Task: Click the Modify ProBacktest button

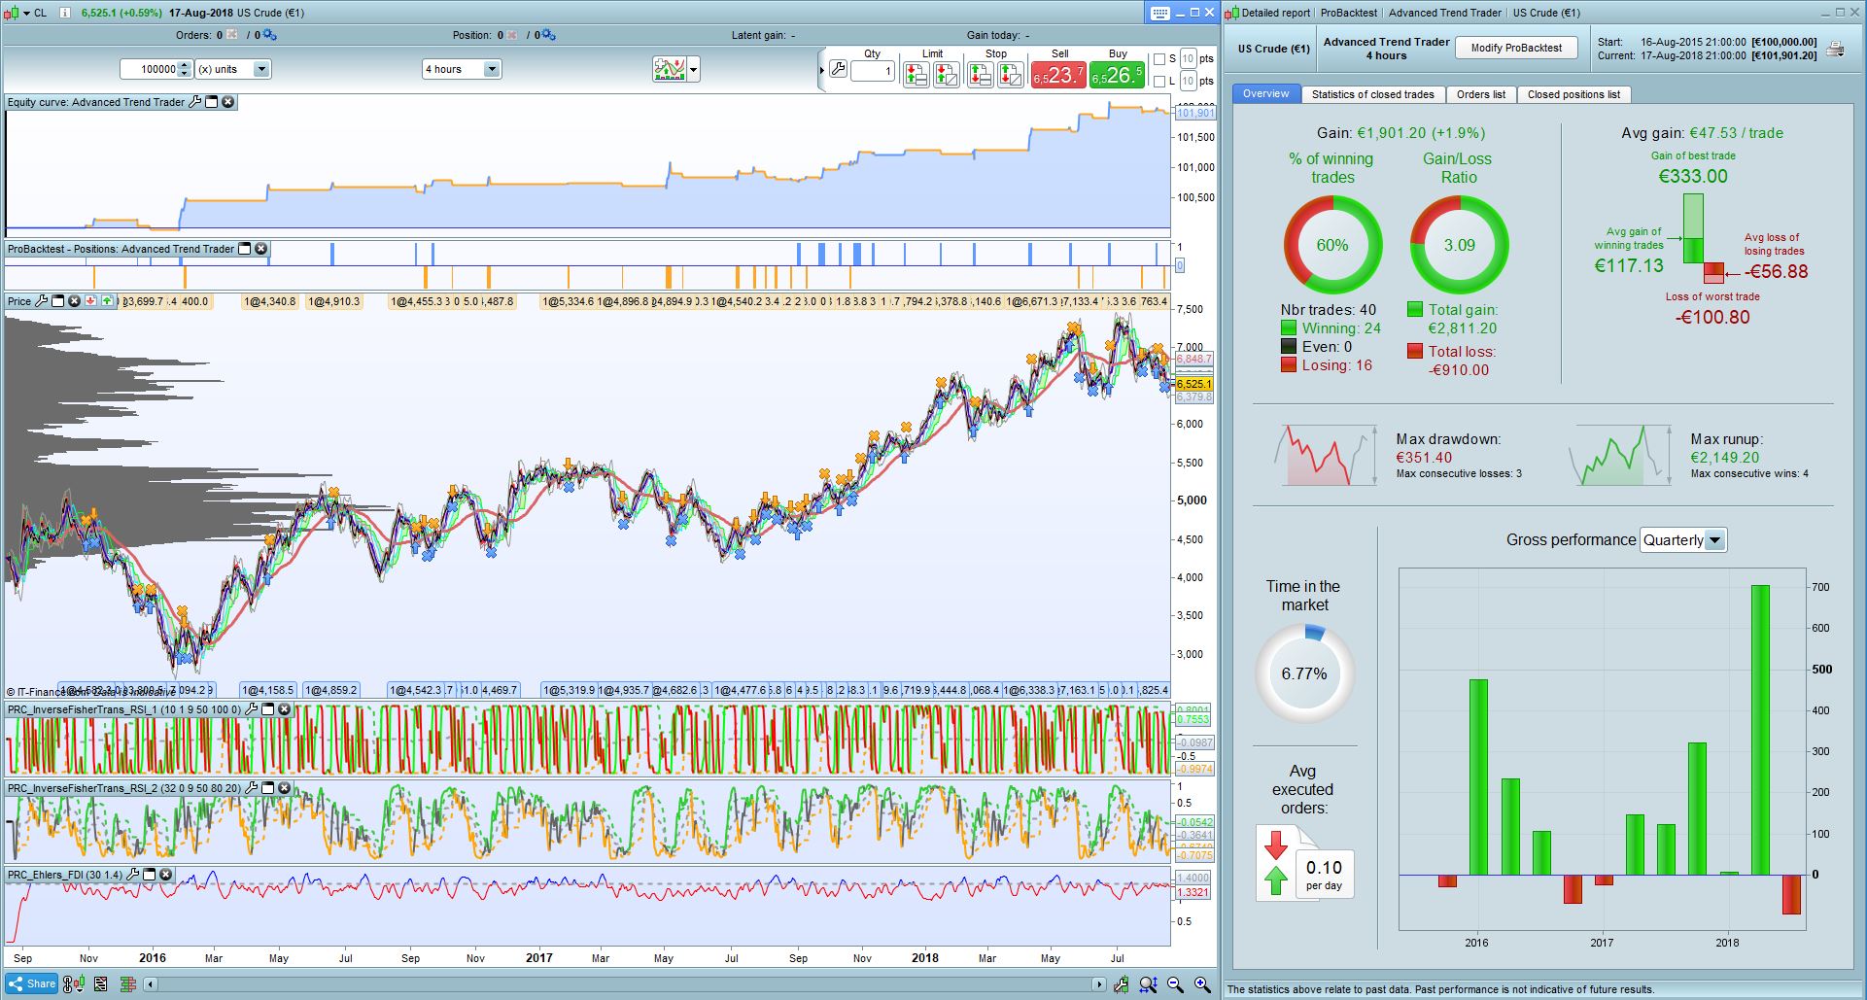Action: (1515, 48)
